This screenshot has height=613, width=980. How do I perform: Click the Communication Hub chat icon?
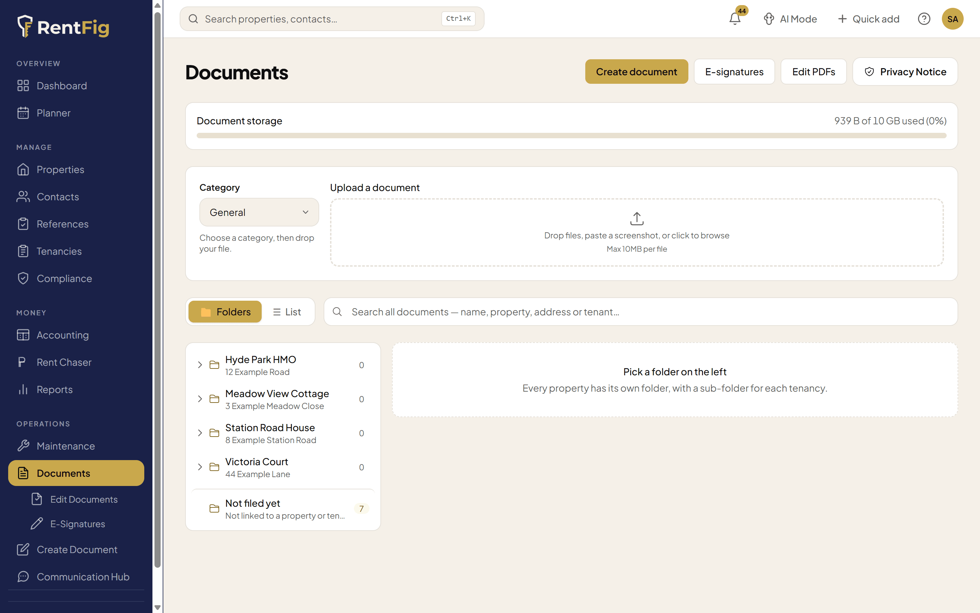(x=23, y=577)
